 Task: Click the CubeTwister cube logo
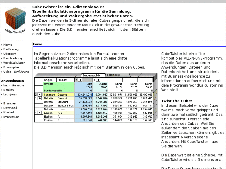(15, 20)
